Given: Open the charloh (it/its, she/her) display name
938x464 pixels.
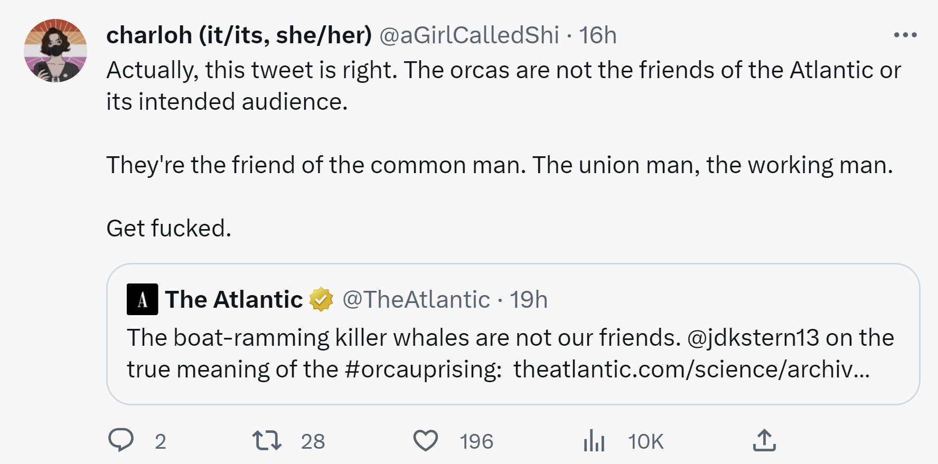Looking at the screenshot, I should (x=239, y=35).
